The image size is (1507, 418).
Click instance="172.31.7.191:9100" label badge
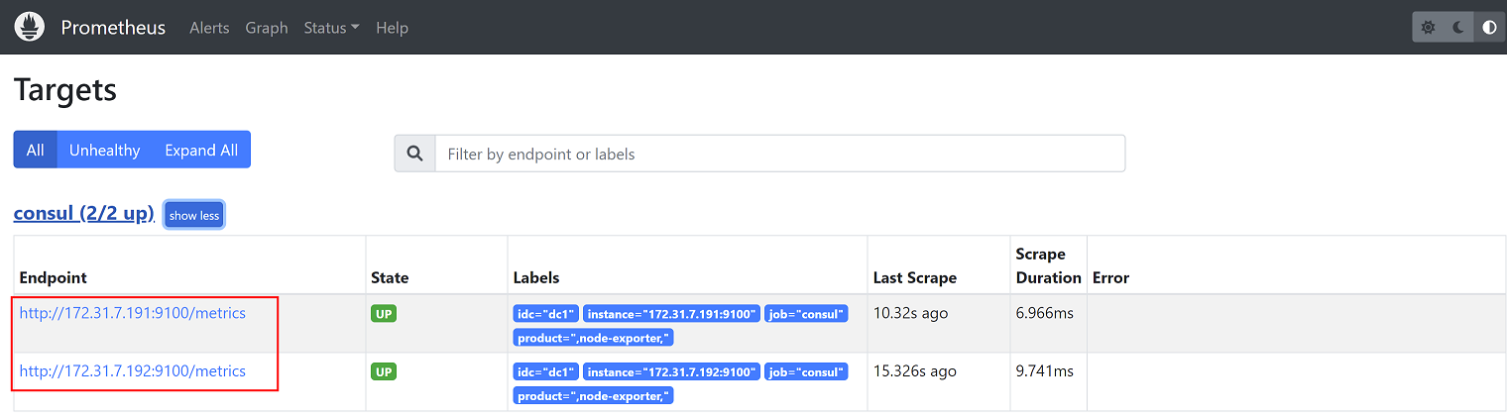(671, 314)
